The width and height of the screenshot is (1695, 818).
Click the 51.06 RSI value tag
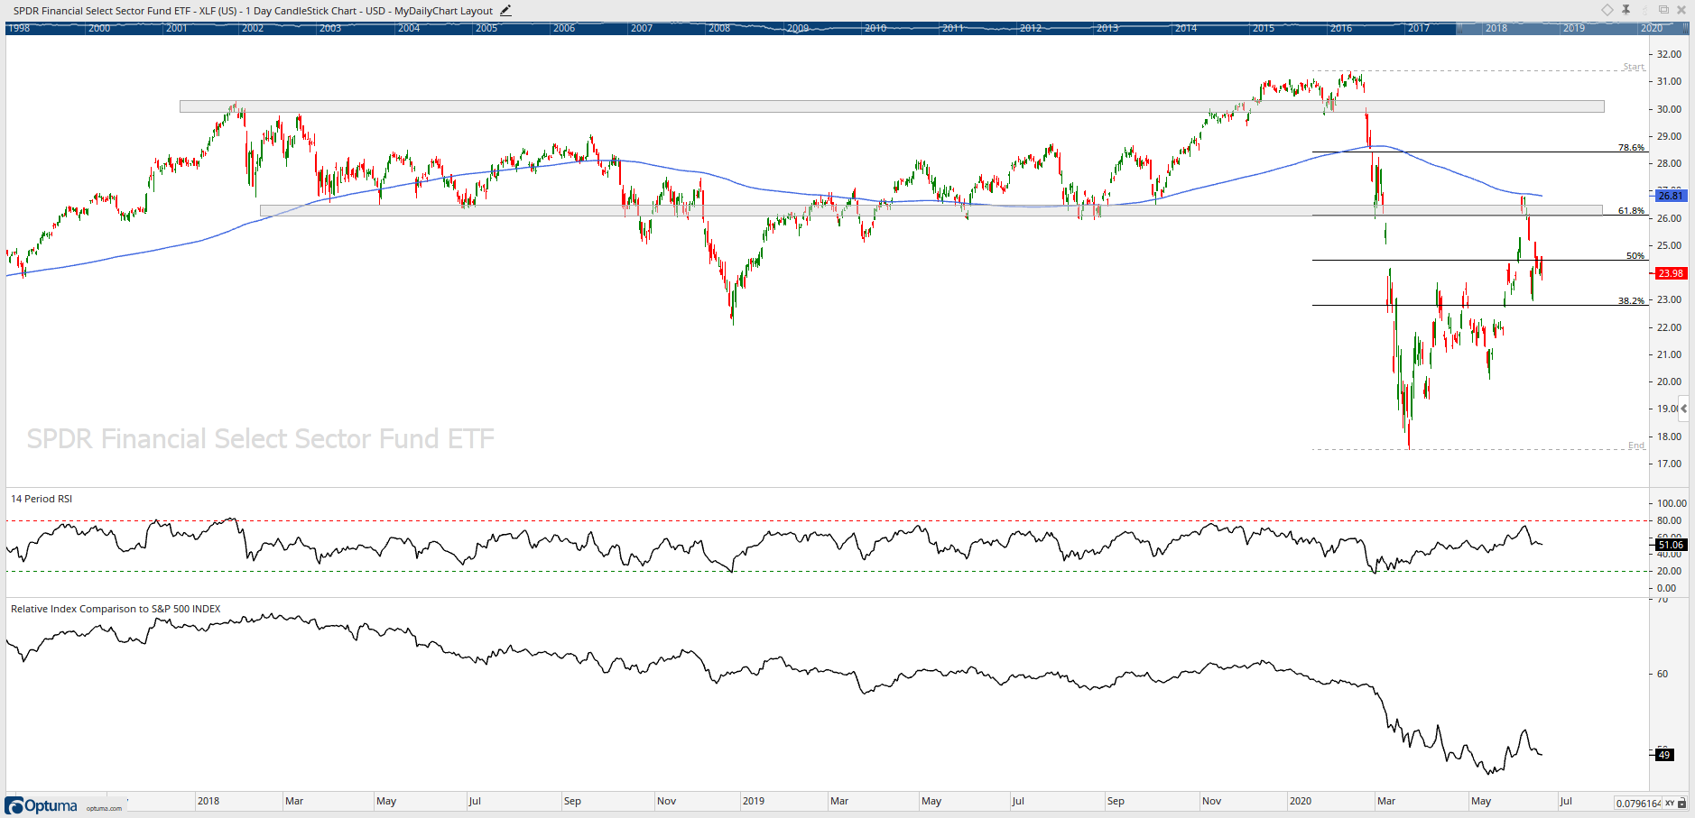pyautogui.click(x=1670, y=545)
